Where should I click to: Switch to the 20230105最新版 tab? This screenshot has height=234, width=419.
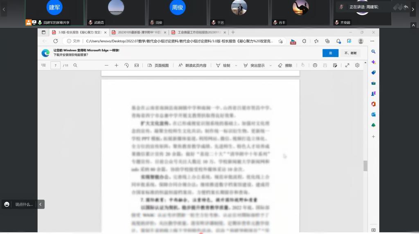(x=137, y=32)
